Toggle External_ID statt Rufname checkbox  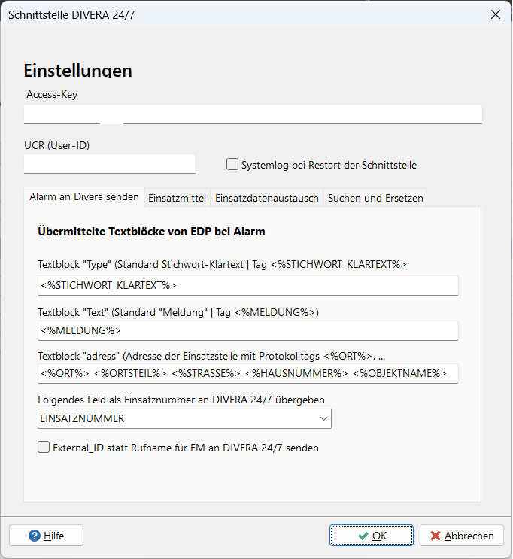coord(44,447)
